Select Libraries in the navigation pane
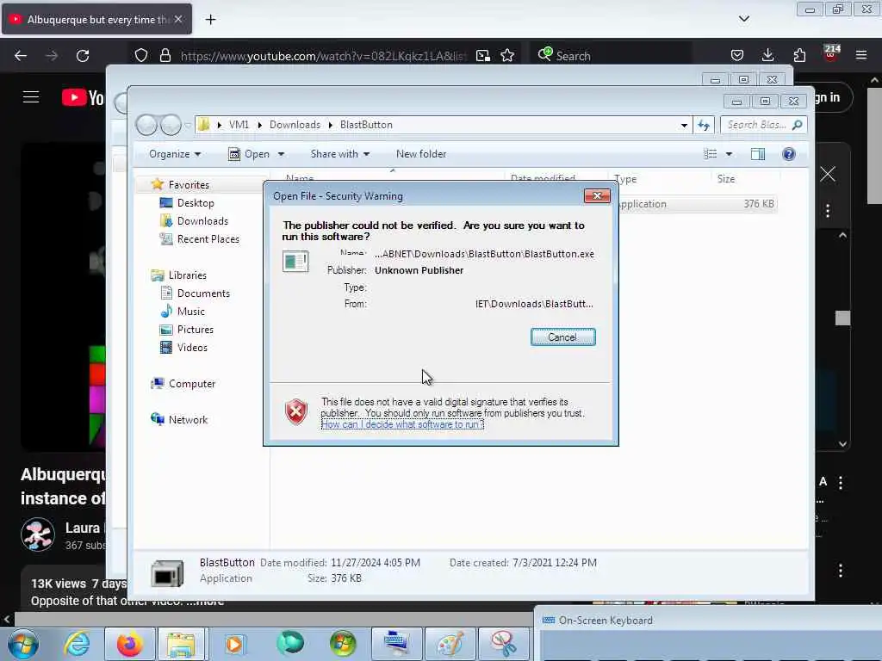This screenshot has width=882, height=661. pos(187,275)
